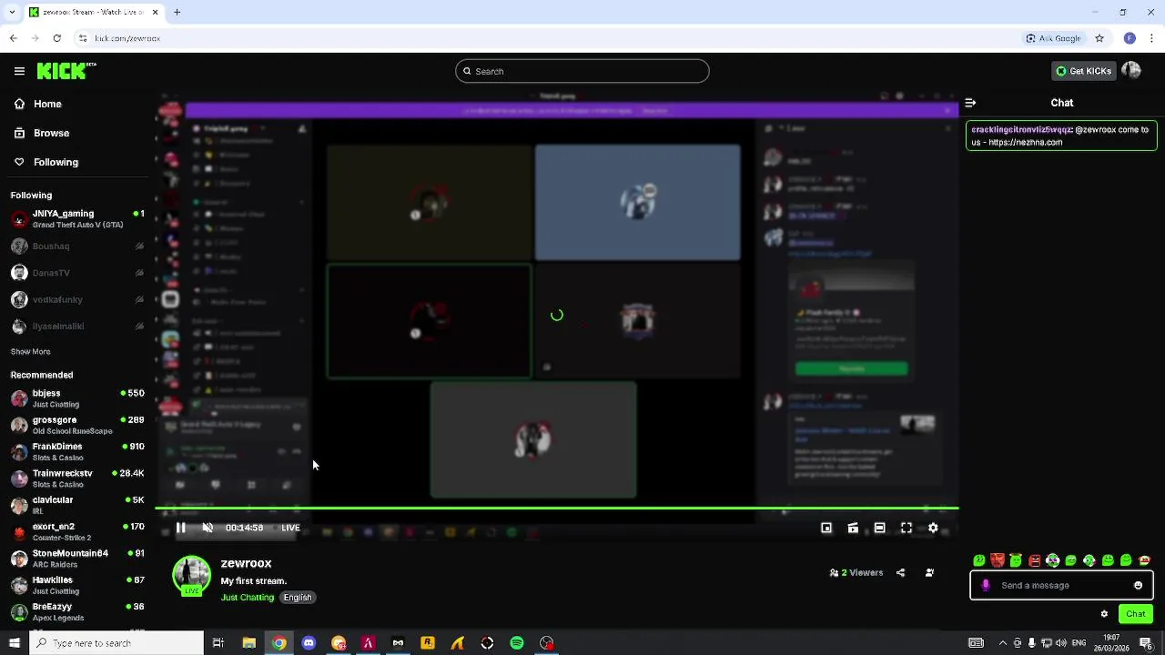Open zewroox streamer avatar
Image resolution: width=1165 pixels, height=655 pixels.
(191, 576)
